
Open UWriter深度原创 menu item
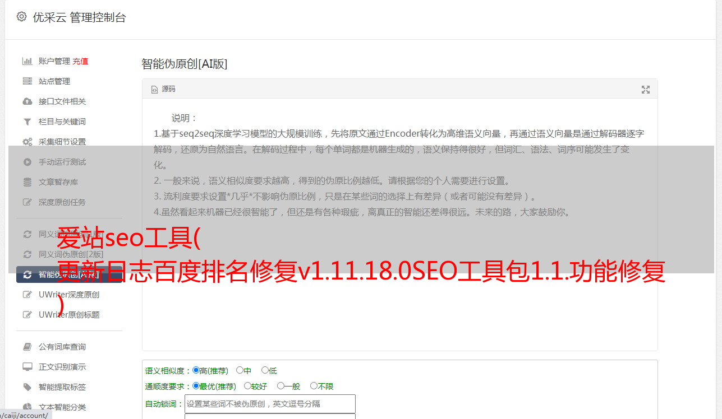[69, 295]
